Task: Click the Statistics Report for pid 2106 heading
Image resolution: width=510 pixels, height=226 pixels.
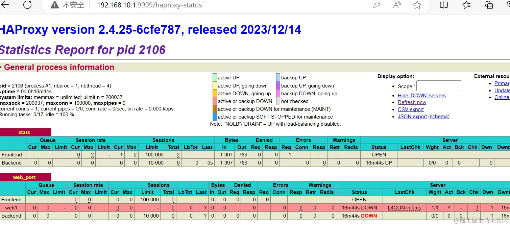Action: coord(82,50)
